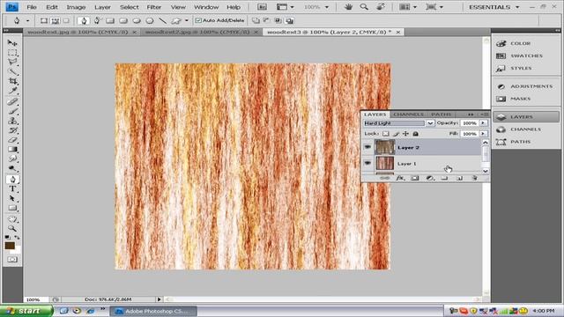Toggle Lock transparent pixels

[386, 134]
